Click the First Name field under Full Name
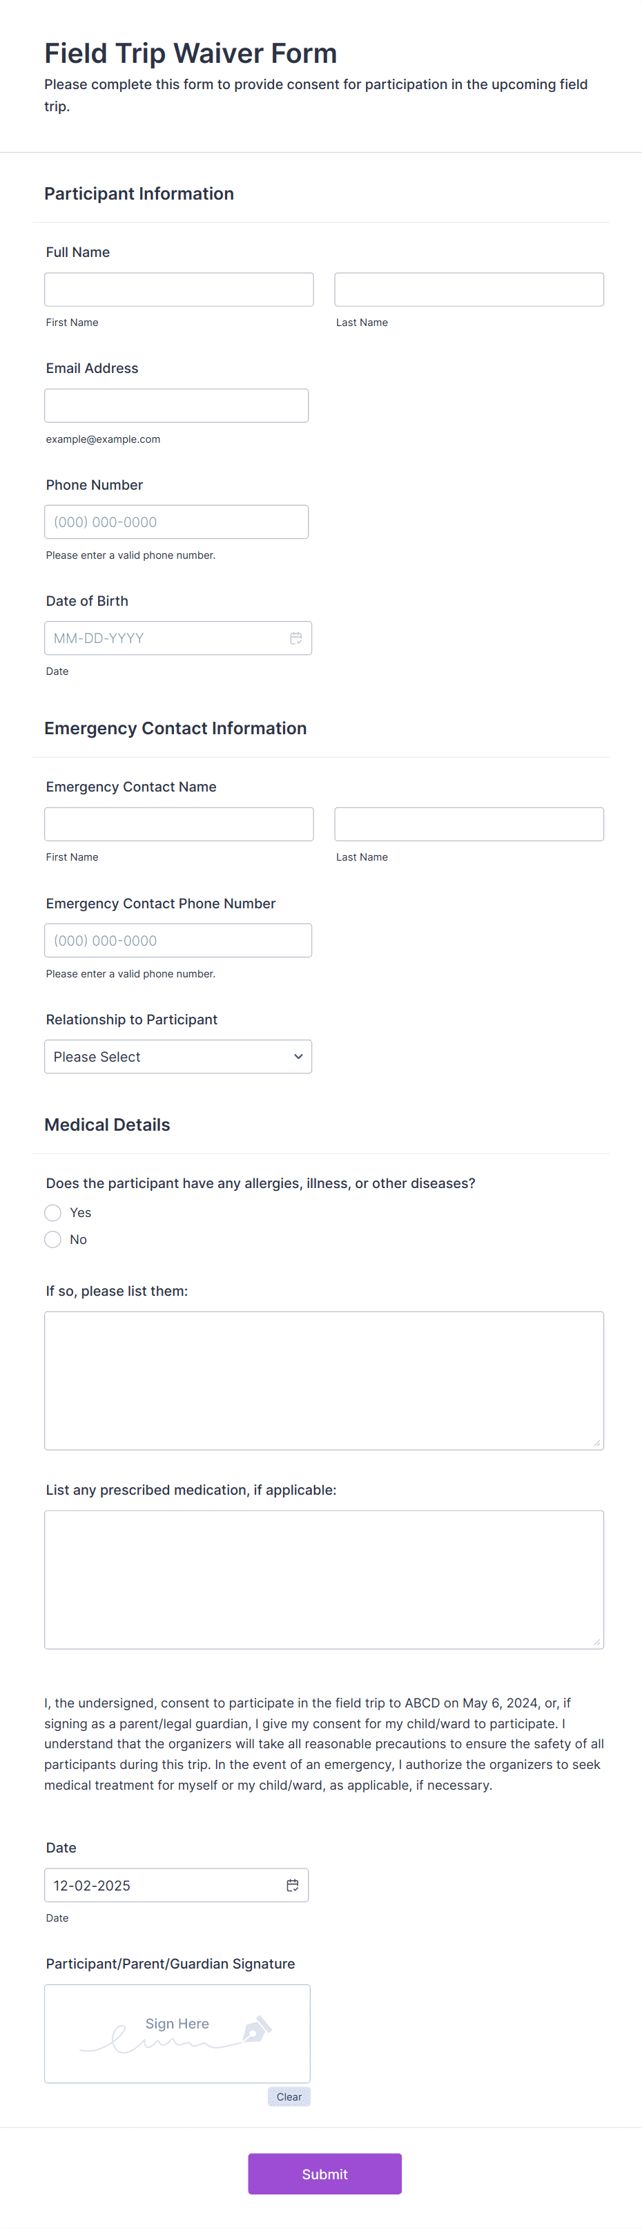This screenshot has height=2229, width=642. [178, 288]
